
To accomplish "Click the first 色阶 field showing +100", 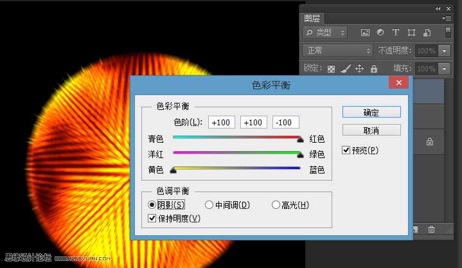I will click(222, 122).
